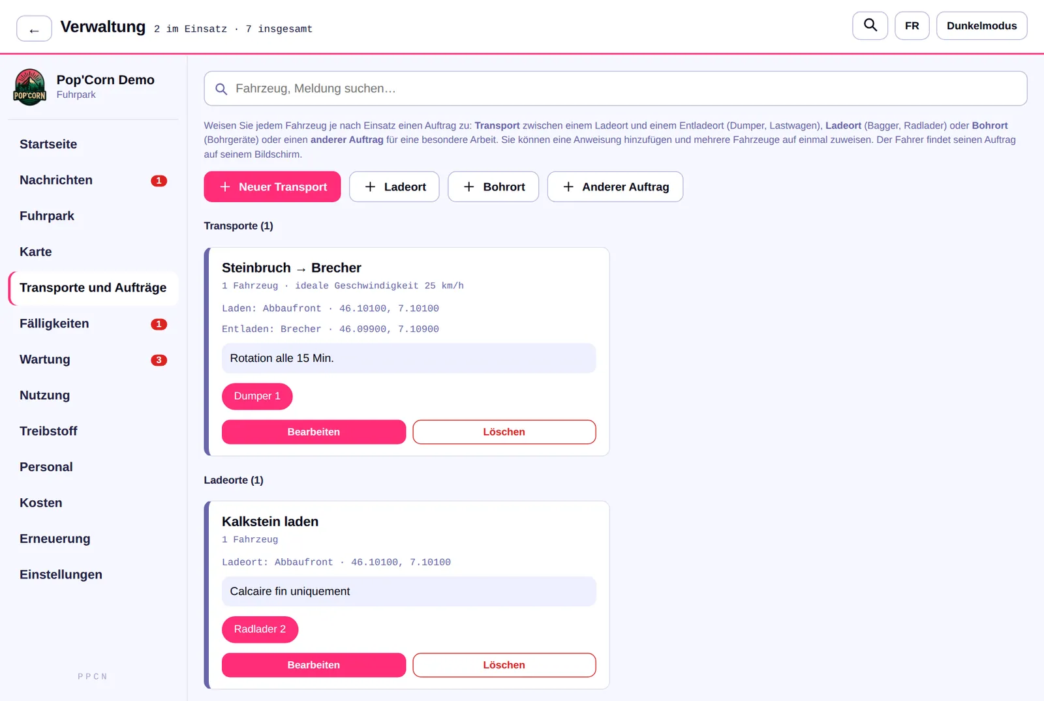Open Treibstoff page
Screen dimensions: 1044x701
[x=93, y=431]
